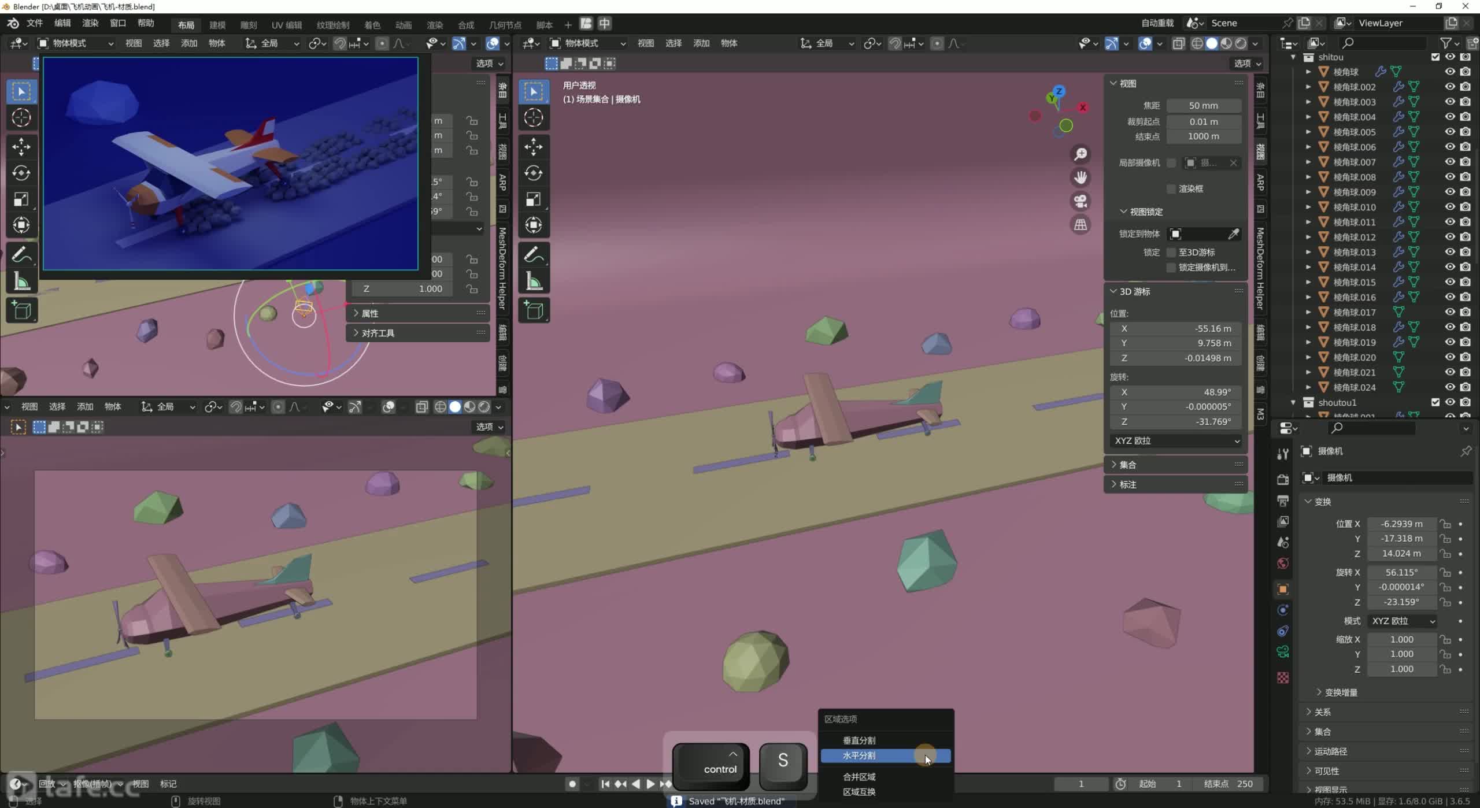Open the 添加 menu in the main viewport header
This screenshot has height=808, width=1480.
click(x=701, y=43)
